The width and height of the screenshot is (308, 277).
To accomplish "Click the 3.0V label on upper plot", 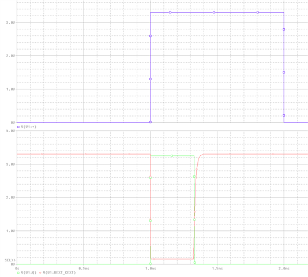I will tap(10, 23).
